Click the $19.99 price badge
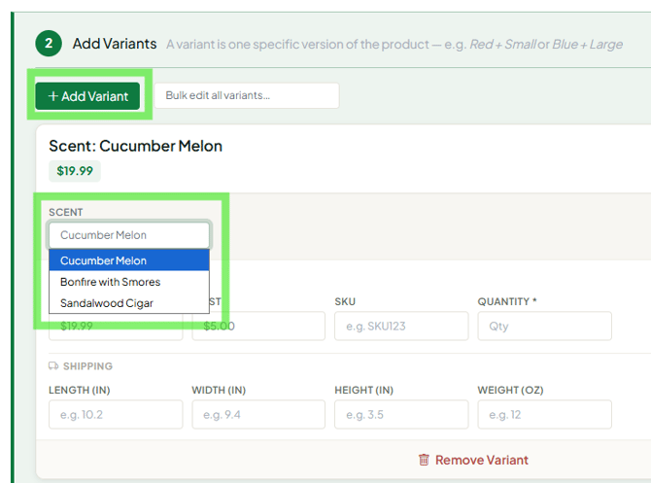This screenshot has height=483, width=651. tap(75, 171)
